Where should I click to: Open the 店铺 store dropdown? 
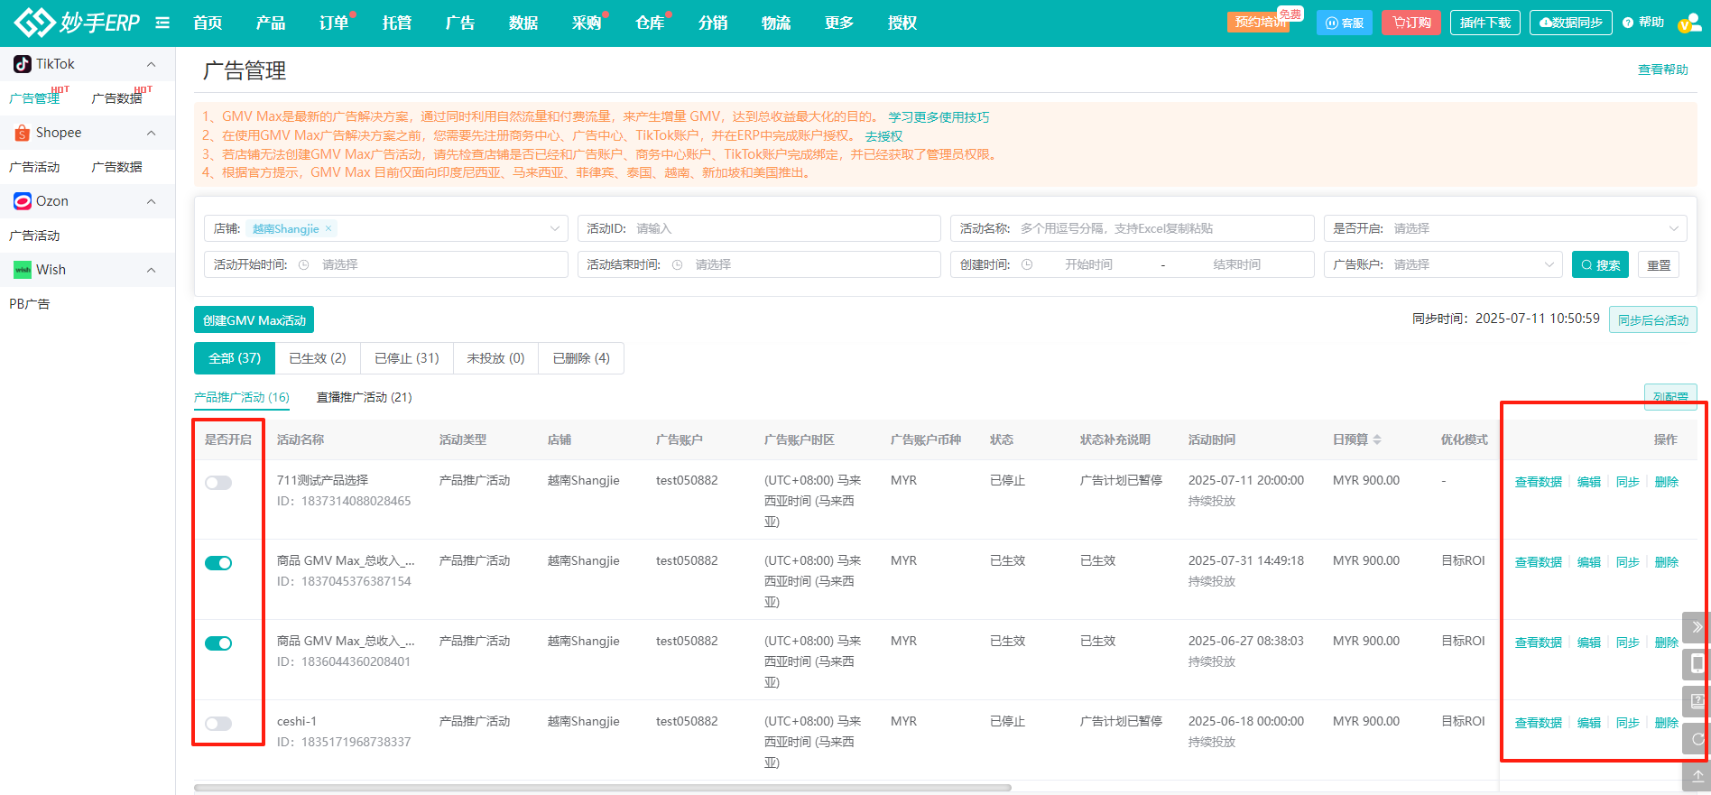click(x=385, y=228)
